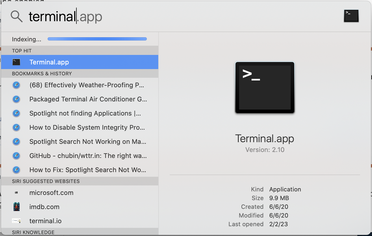The height and width of the screenshot is (236, 372).
Task: Select the Terminal.app top hit result
Action: 80,62
